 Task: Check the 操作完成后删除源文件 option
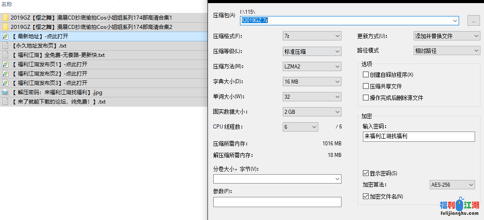[366, 98]
